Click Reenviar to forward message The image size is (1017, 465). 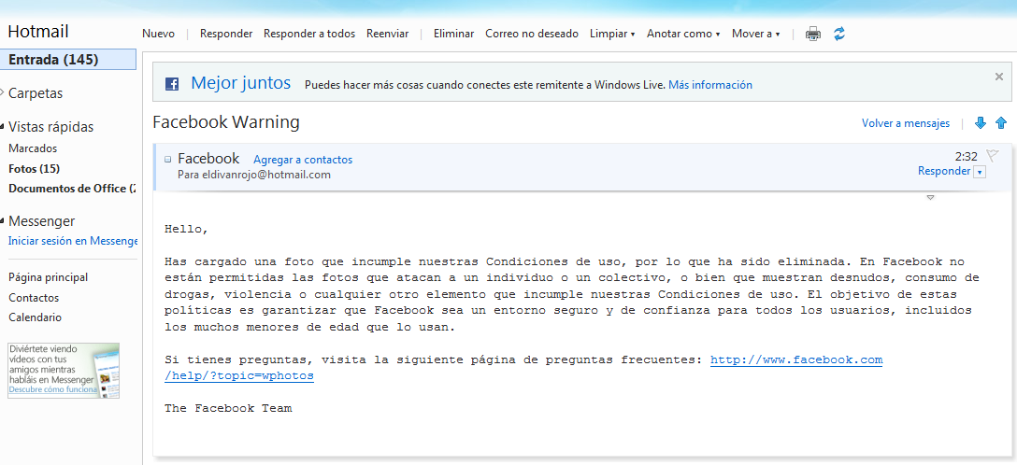tap(387, 34)
